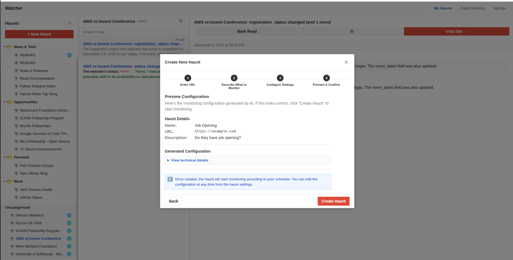
Task: Click the folder icon of News & Tech
Action: [10, 47]
